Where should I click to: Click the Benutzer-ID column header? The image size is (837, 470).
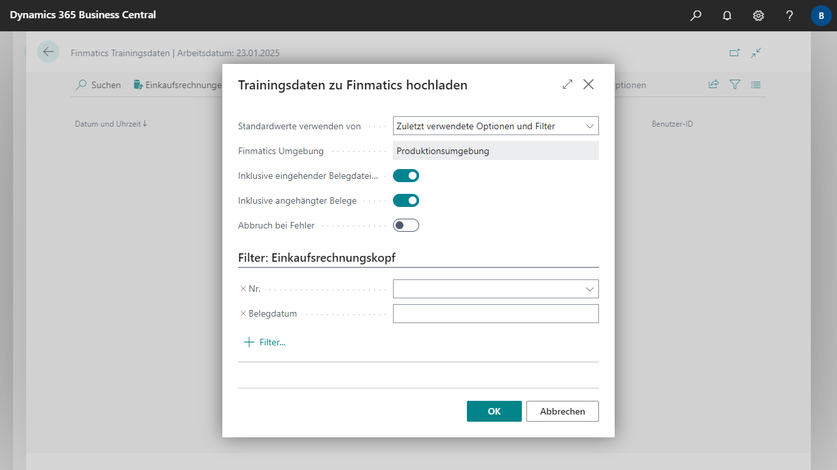tap(672, 124)
